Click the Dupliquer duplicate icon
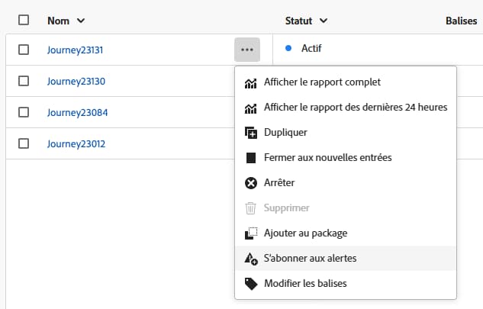This screenshot has width=483, height=309. coord(250,133)
